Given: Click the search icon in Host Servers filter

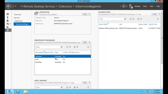Looking at the screenshot, I should click(61, 87).
